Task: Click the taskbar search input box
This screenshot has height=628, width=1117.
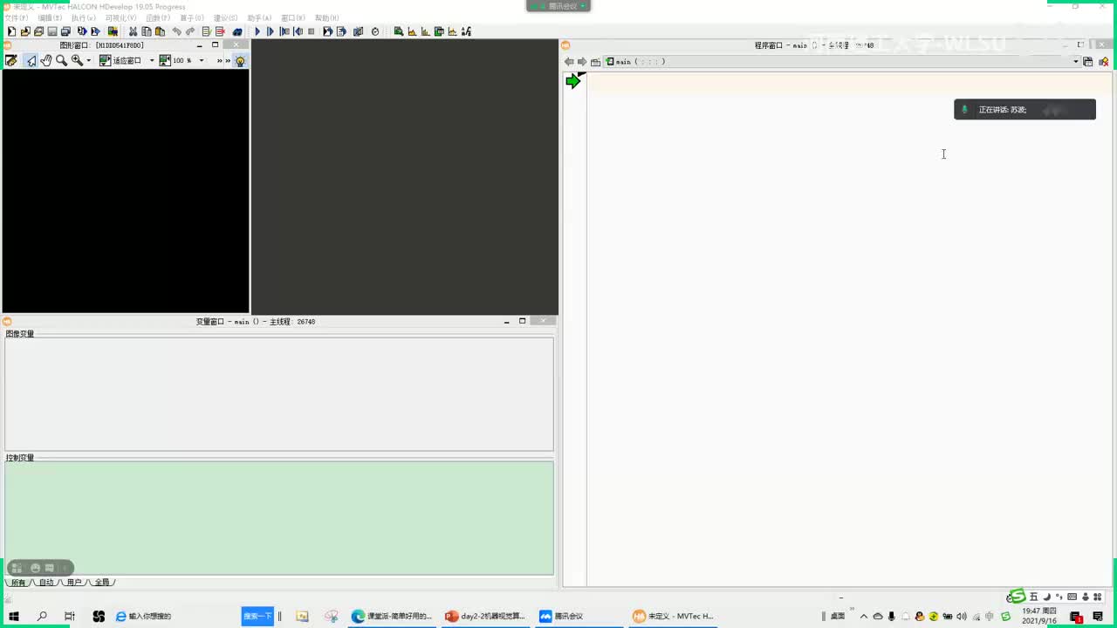Action: (177, 617)
